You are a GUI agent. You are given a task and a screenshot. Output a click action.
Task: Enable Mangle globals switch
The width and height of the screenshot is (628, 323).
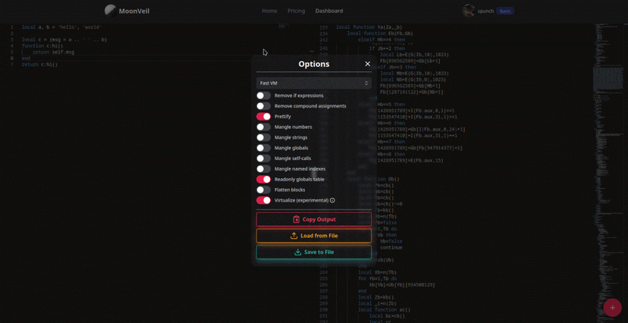263,148
